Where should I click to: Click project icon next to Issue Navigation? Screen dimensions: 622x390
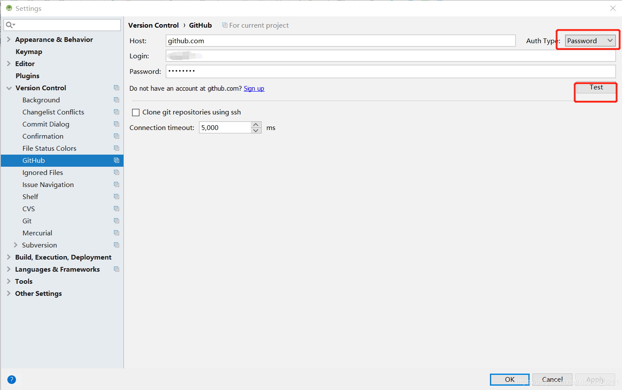pyautogui.click(x=117, y=184)
